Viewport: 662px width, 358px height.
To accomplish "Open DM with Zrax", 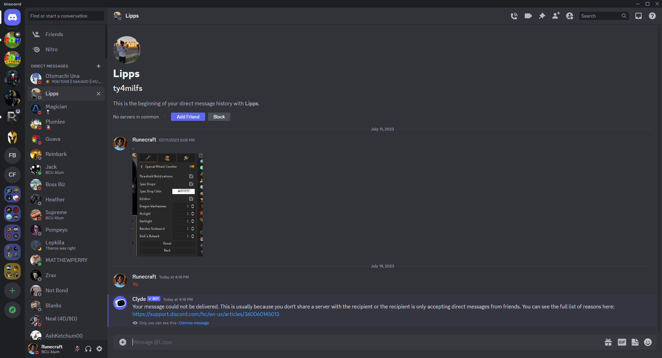I will coord(66,275).
